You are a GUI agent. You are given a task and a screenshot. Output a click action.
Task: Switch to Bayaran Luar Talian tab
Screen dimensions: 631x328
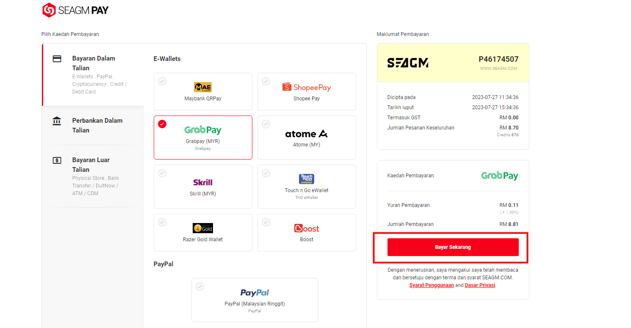click(x=93, y=176)
